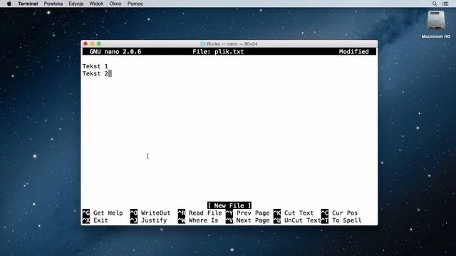This screenshot has height=256, width=456.
Task: Click the ^X shortcut key marker
Action: point(86,220)
